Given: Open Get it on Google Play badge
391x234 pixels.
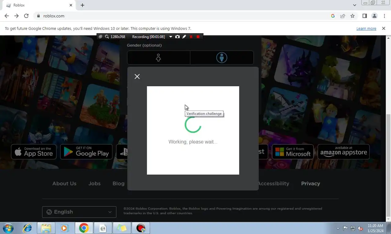Looking at the screenshot, I should (x=86, y=152).
